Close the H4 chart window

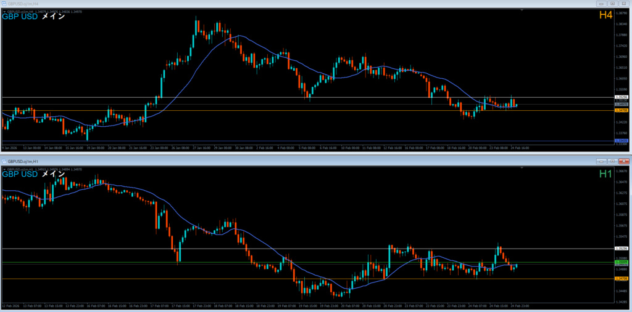click(623, 3)
